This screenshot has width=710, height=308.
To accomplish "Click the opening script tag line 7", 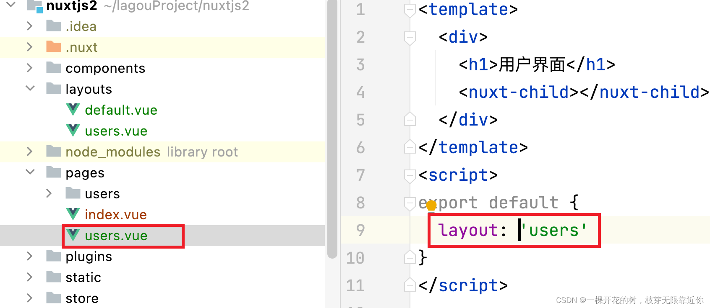I will 458,175.
